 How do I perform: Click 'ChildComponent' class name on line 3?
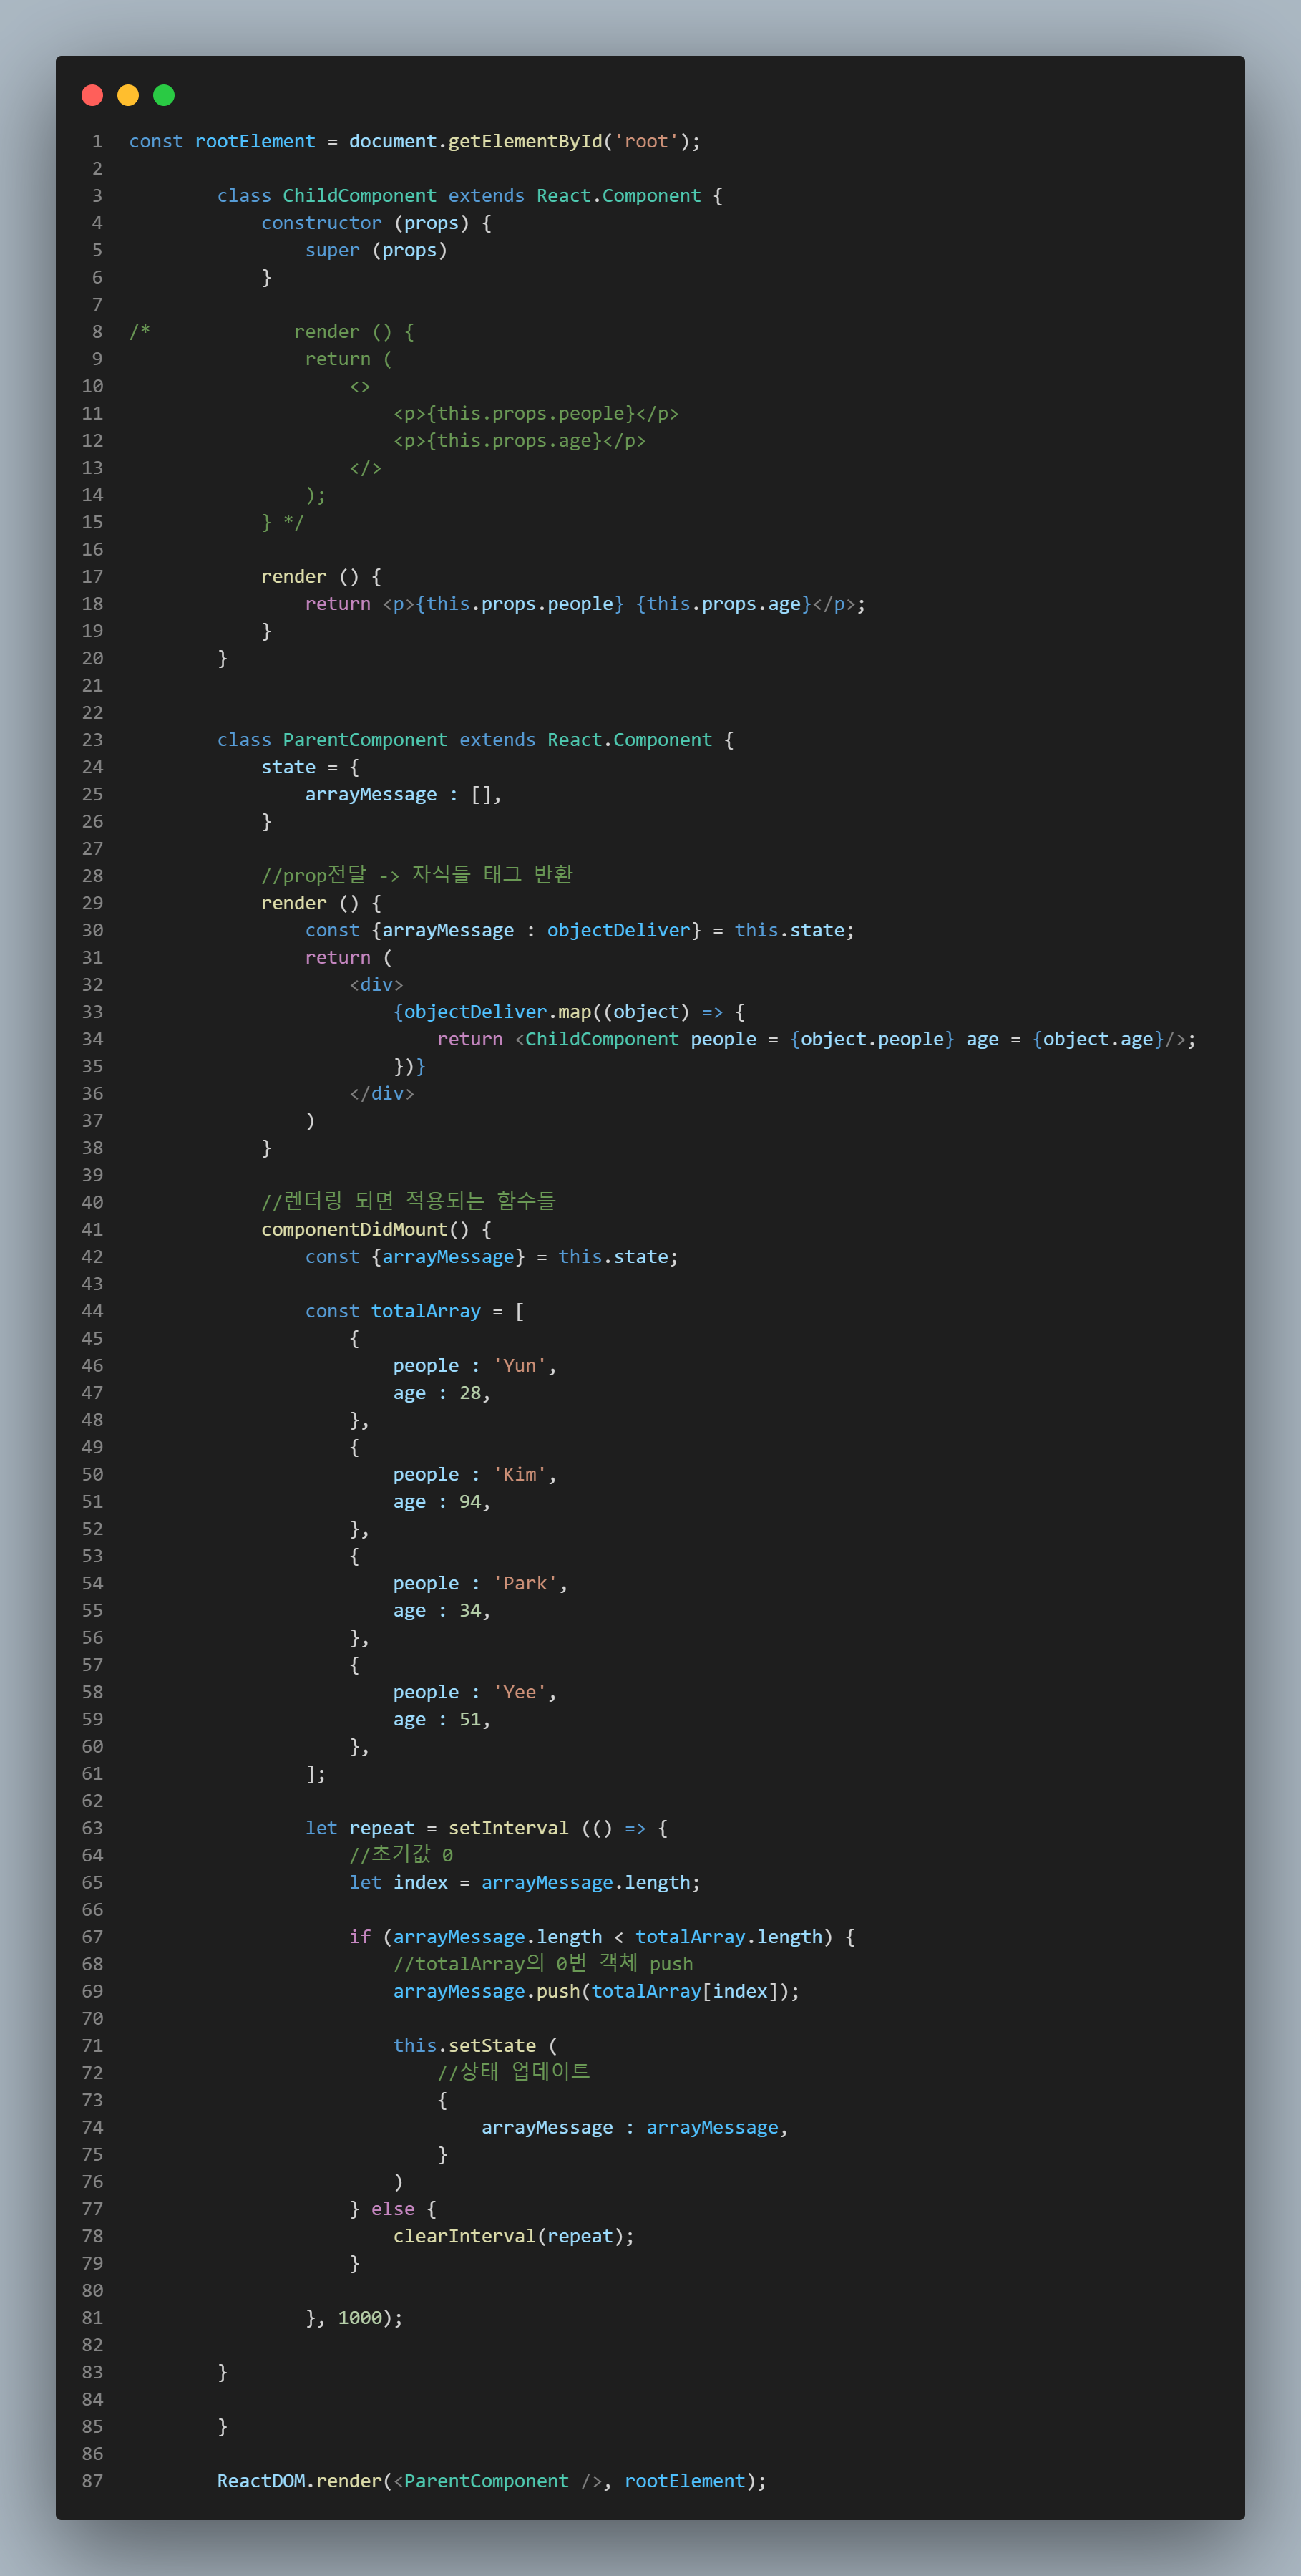click(360, 196)
